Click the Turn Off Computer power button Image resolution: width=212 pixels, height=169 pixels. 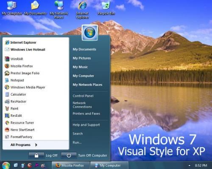pyautogui.click(x=69, y=155)
